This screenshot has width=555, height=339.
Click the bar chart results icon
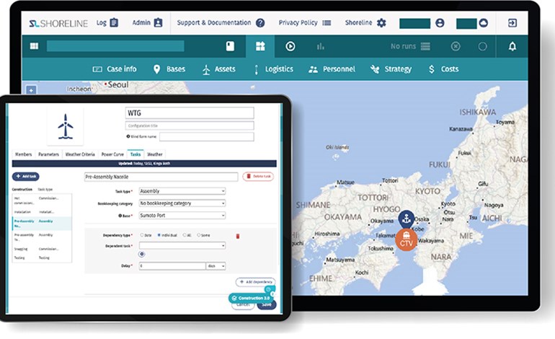point(320,46)
